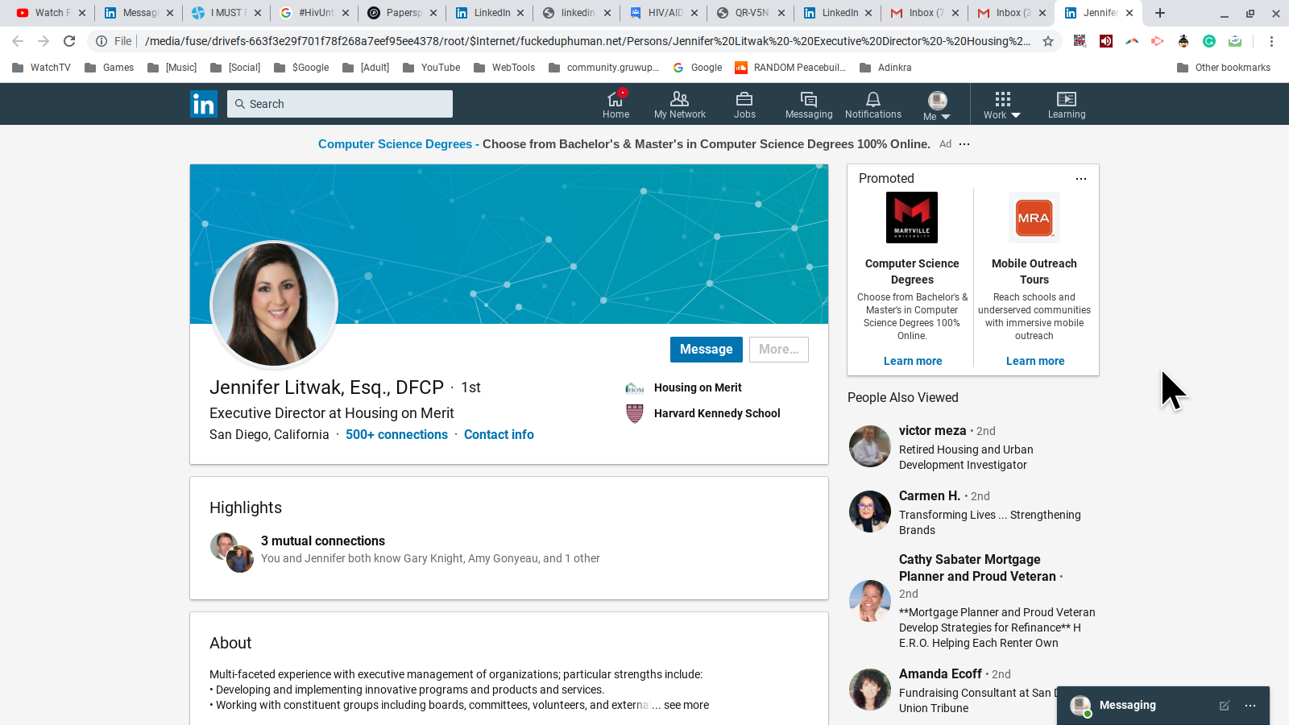
Task: Open the WebTools bookmark folder
Action: pos(504,68)
